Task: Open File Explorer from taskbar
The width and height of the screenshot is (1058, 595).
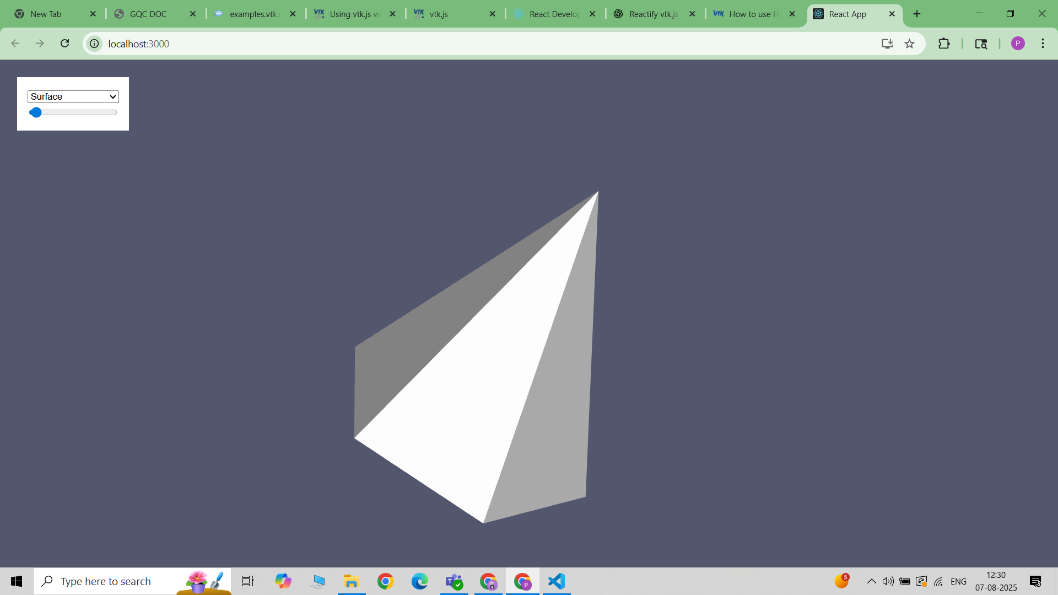Action: click(x=352, y=581)
